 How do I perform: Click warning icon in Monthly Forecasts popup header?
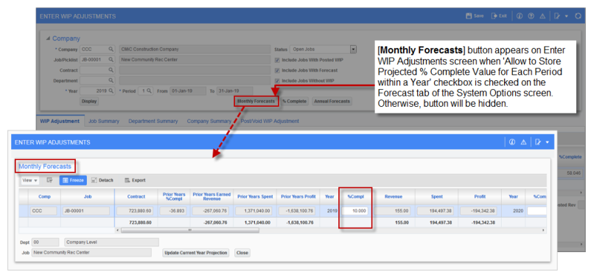(523, 142)
